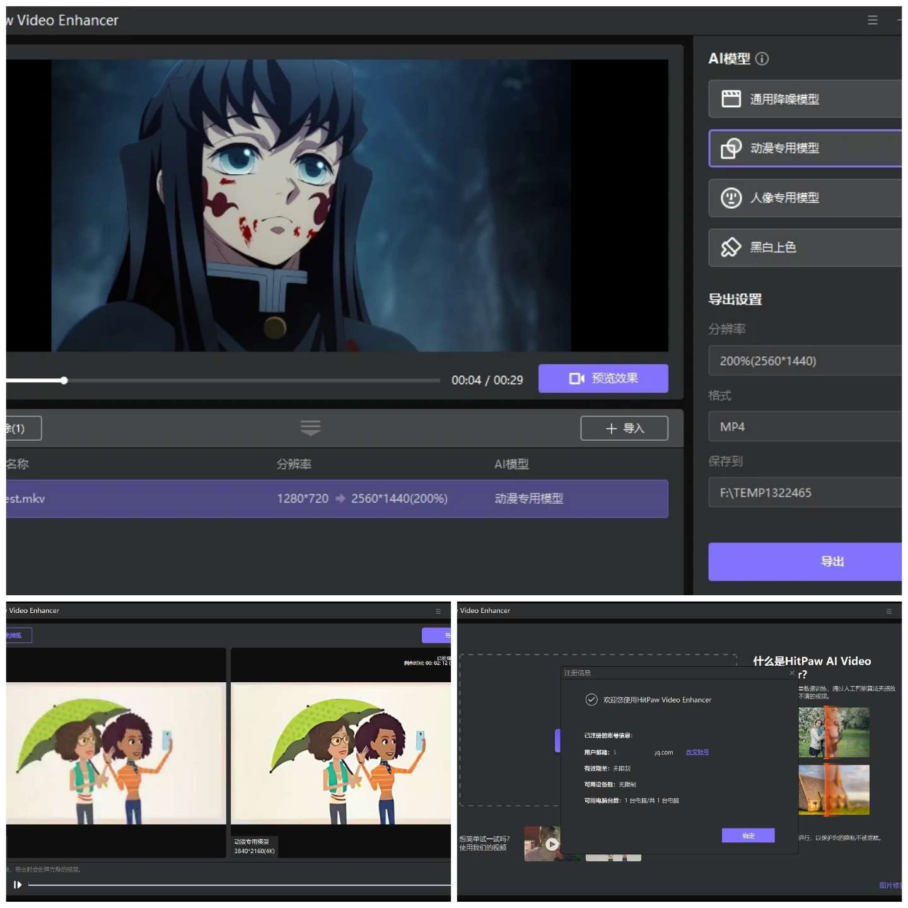The width and height of the screenshot is (908, 908).
Task: Open hamburger menu in bottom-right registration window
Action: [x=889, y=611]
